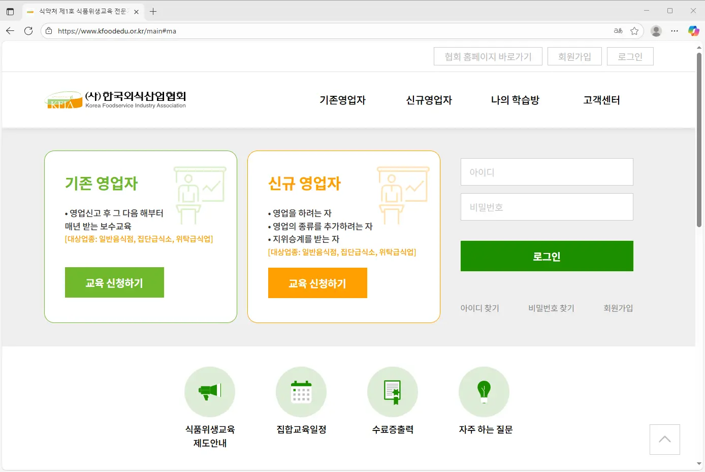Click the green 교육 신청하기 button
705x472 pixels.
point(114,282)
